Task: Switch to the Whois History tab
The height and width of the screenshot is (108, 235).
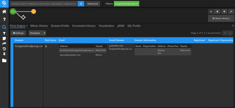Action: pyautogui.click(x=39, y=26)
